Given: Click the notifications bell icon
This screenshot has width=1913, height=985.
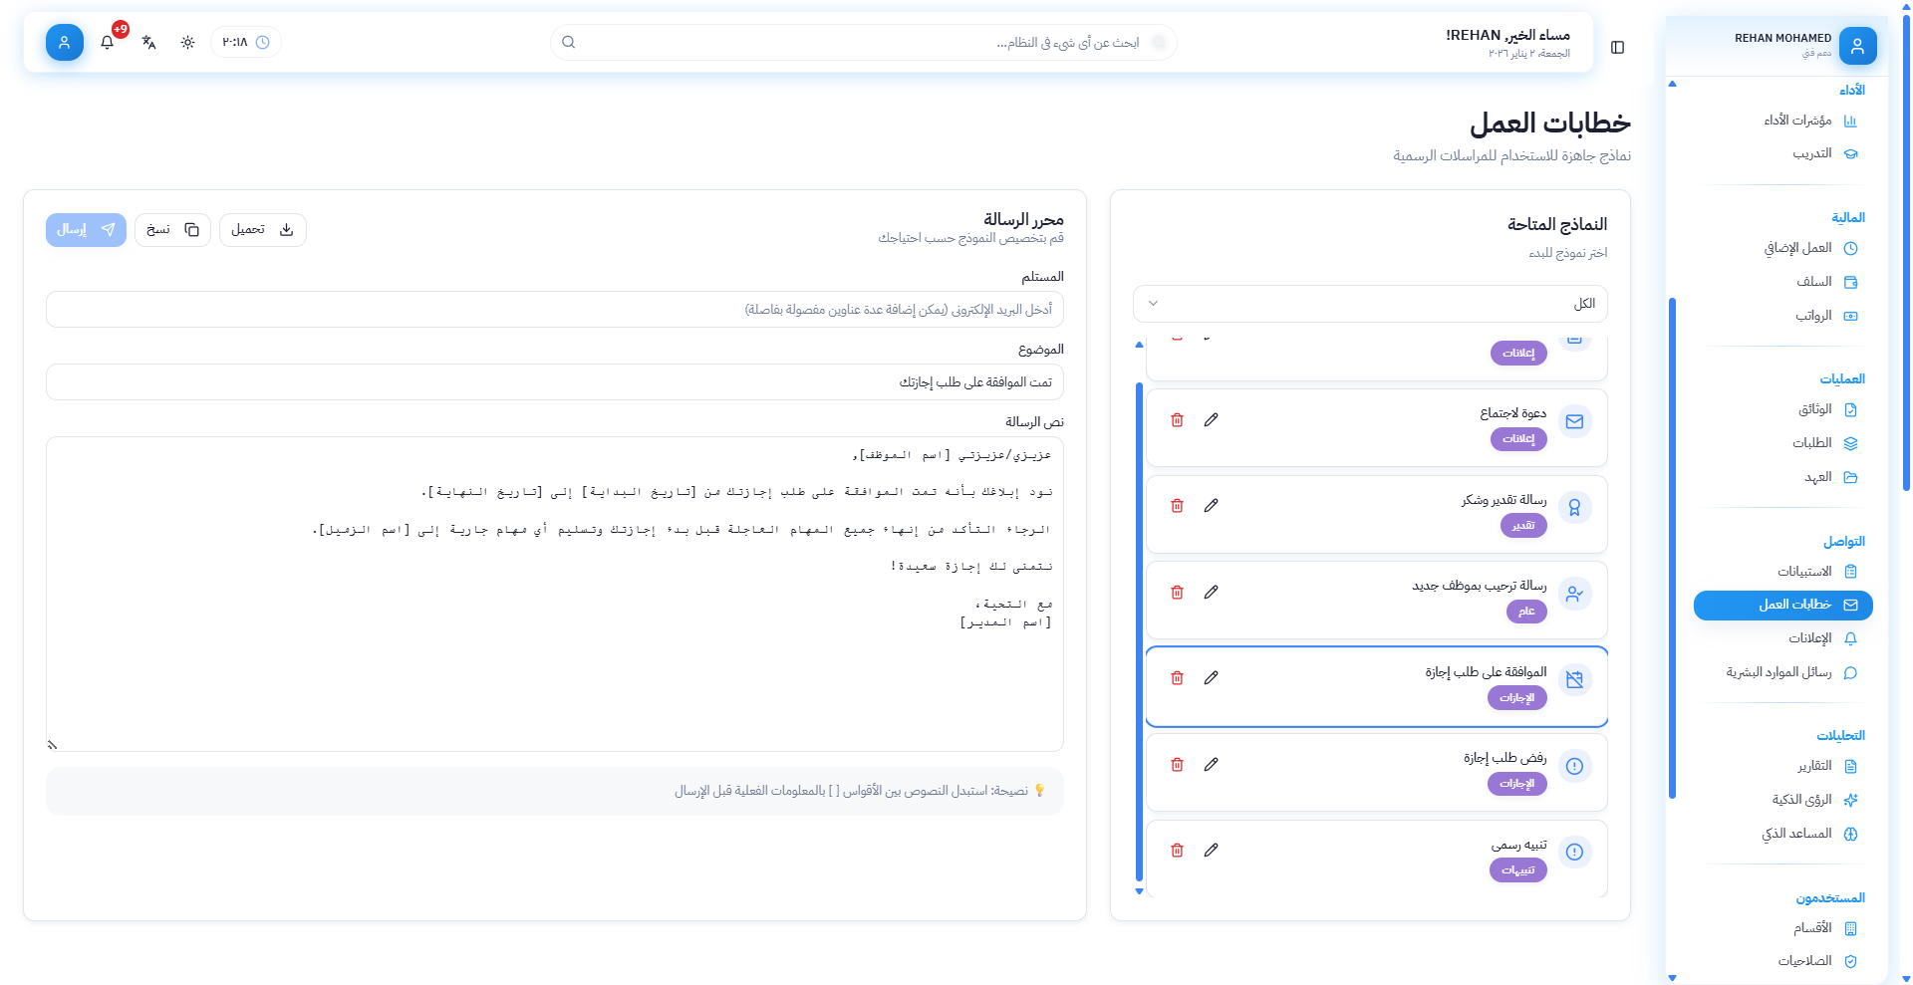Looking at the screenshot, I should coord(108,43).
